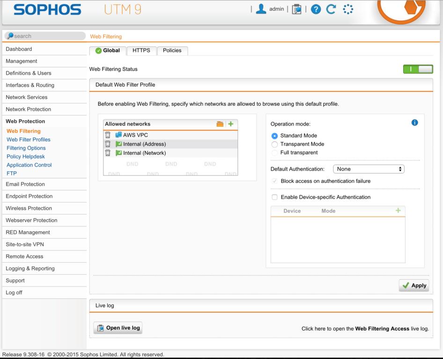Open the FTP link under Web Protection

[x=12, y=173]
